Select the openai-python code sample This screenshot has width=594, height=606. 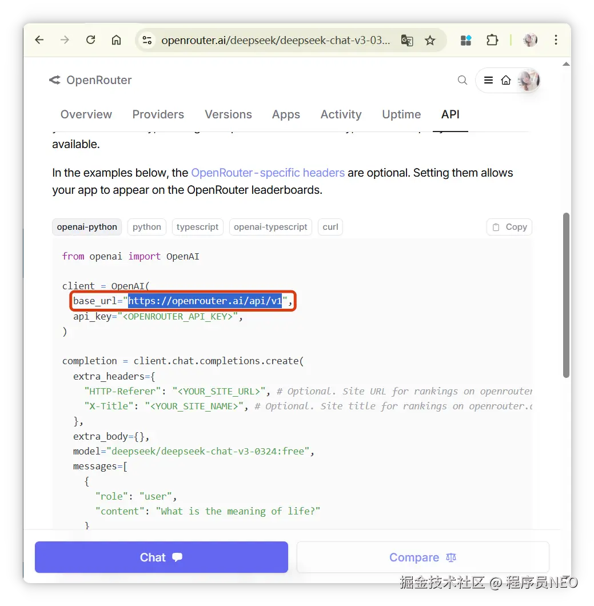[87, 227]
